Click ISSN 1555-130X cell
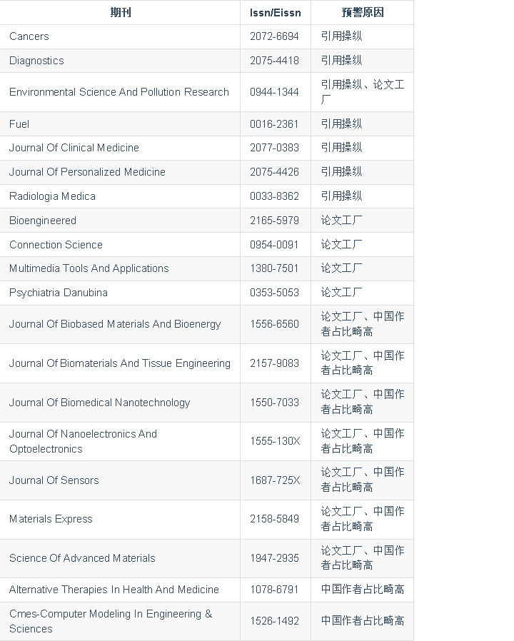Viewport: 514px width, 641px height. [275, 442]
